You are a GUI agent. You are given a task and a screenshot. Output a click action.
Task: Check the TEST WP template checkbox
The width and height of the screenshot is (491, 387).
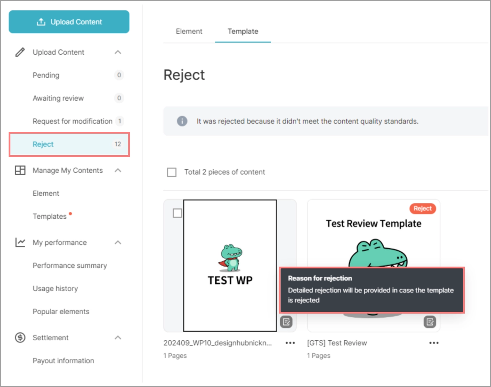(x=177, y=213)
